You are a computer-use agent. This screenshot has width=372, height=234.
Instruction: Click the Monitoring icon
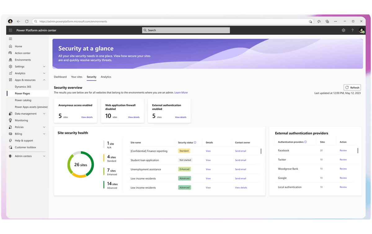pos(11,120)
